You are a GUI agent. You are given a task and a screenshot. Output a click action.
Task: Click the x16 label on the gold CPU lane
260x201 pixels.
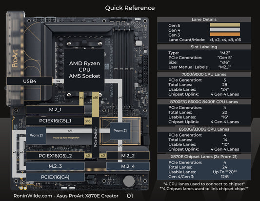pos(96,98)
